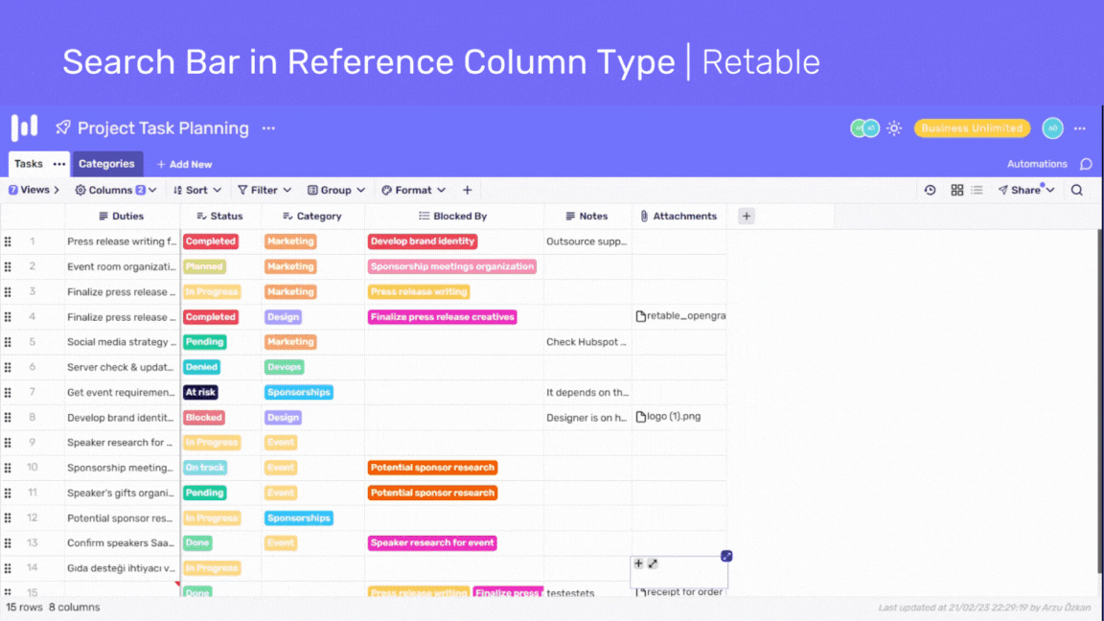Click the Attachments column header

(x=678, y=217)
